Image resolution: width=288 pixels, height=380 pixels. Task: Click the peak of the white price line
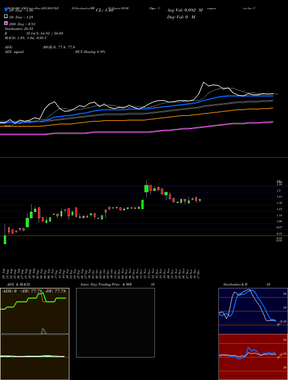coord(204,82)
